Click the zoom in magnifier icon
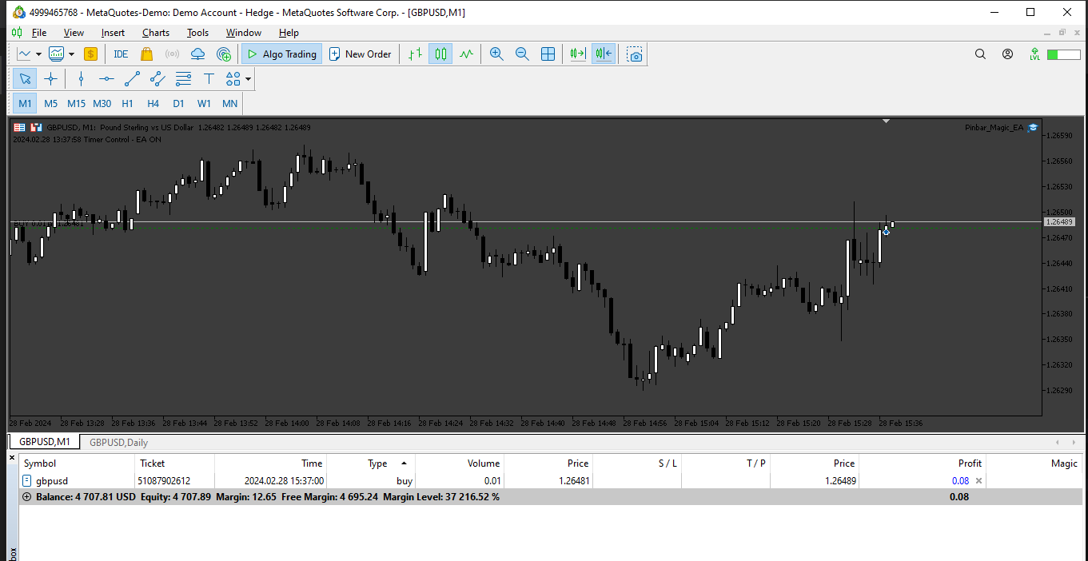Viewport: 1088px width, 561px height. (x=496, y=54)
